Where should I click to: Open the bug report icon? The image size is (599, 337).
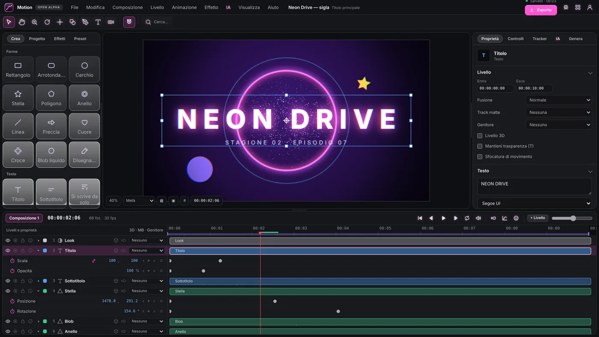pyautogui.click(x=566, y=8)
